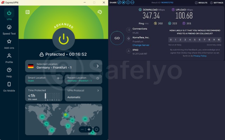Select Recent Location Germany - Frankfurt - 1
Viewport: 225px width, 140px height.
(83, 79)
